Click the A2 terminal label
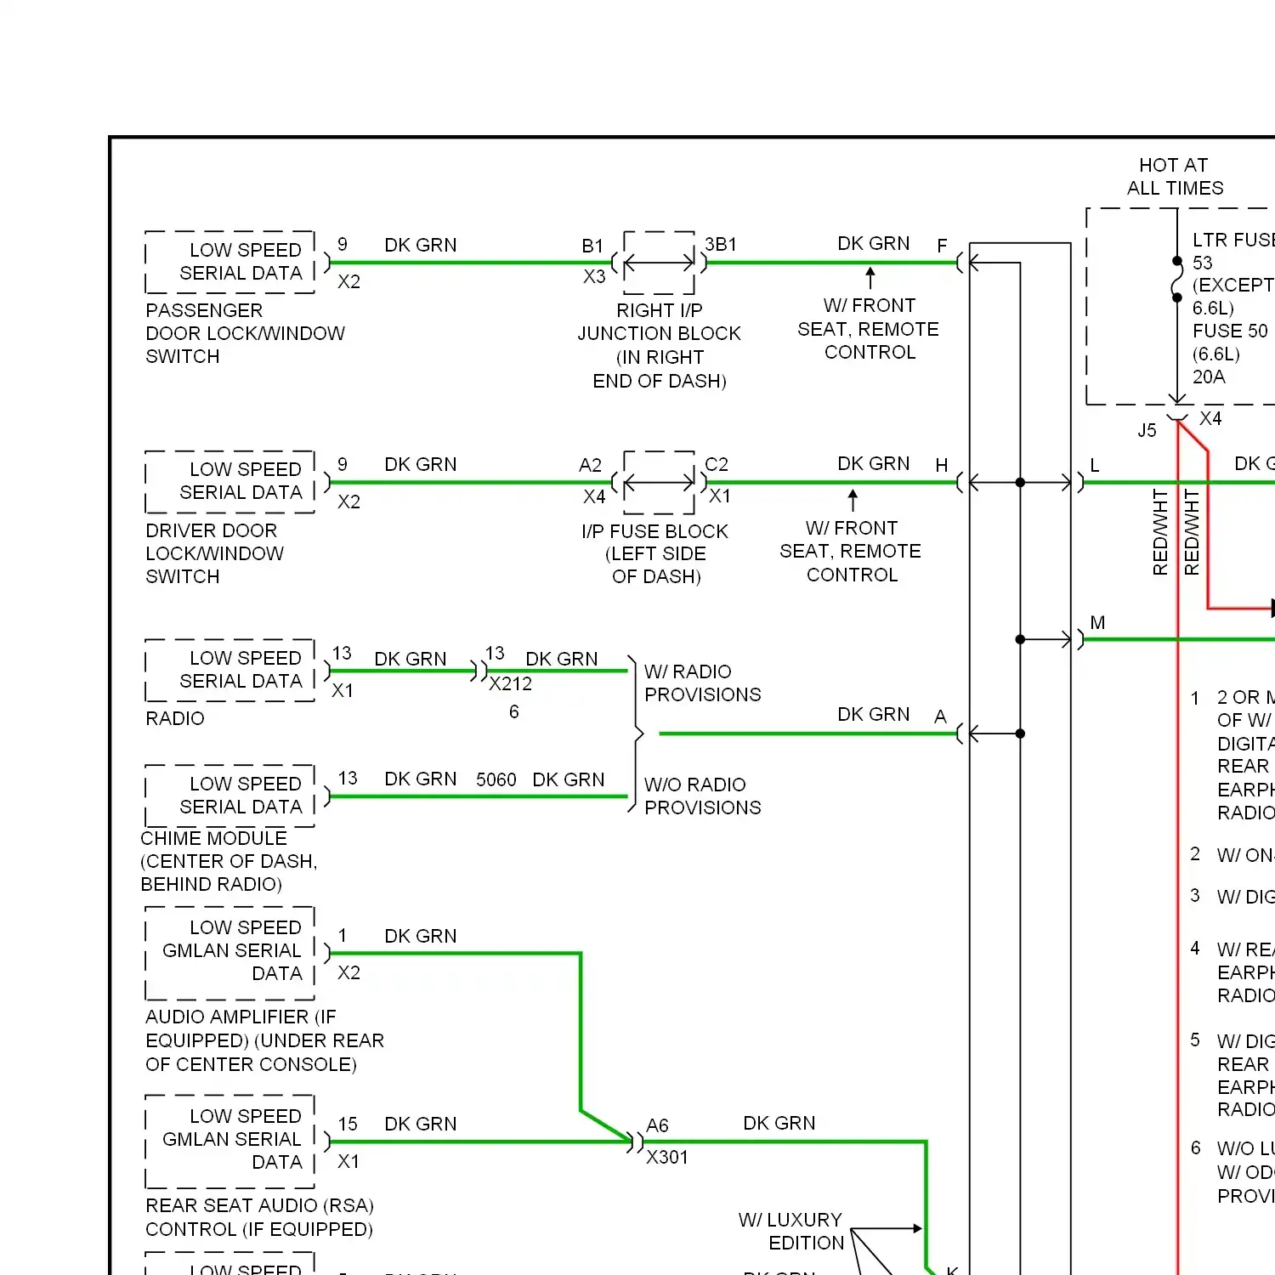 [x=590, y=466]
